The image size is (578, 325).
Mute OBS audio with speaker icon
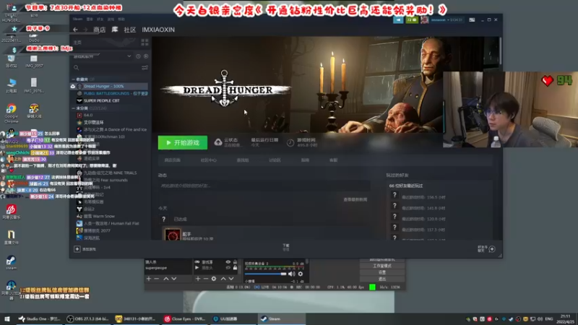(292, 274)
